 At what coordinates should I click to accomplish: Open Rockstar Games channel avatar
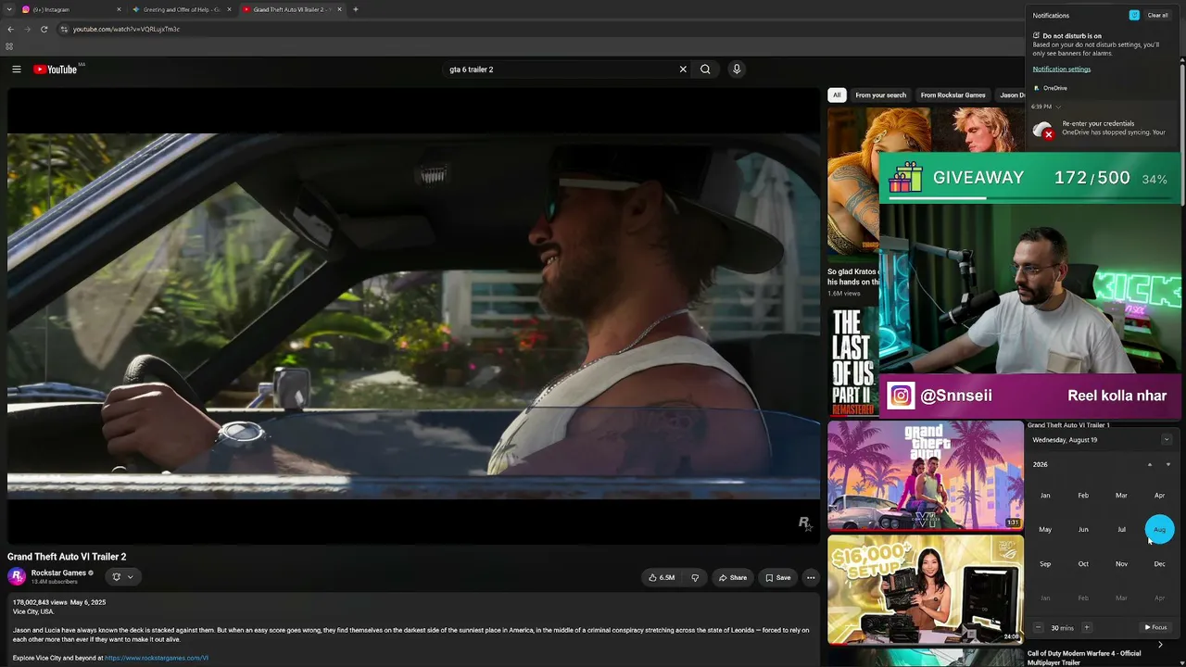(x=17, y=576)
